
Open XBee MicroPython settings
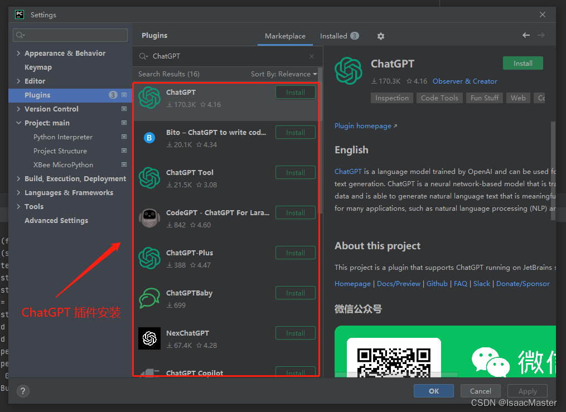(63, 164)
